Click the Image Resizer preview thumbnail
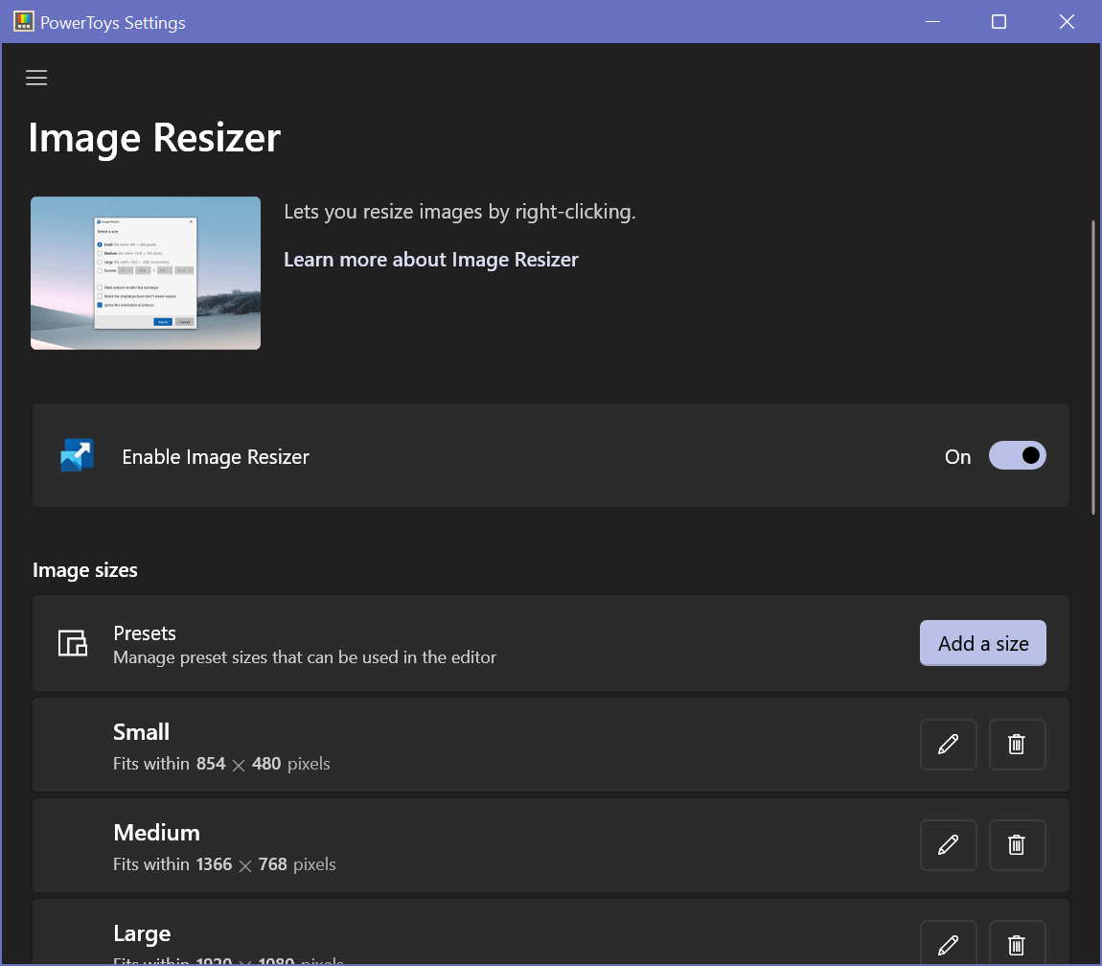The image size is (1102, 966). coord(146,273)
